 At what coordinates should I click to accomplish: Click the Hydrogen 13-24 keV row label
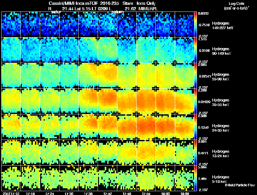(221, 154)
